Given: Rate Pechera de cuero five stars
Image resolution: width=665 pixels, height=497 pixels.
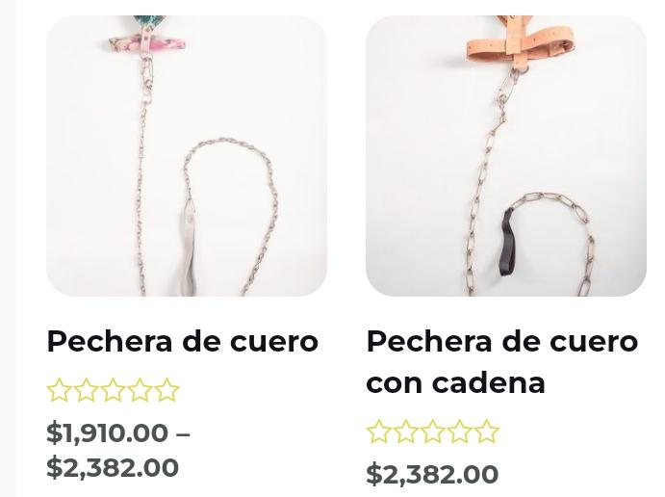Looking at the screenshot, I should pos(166,390).
